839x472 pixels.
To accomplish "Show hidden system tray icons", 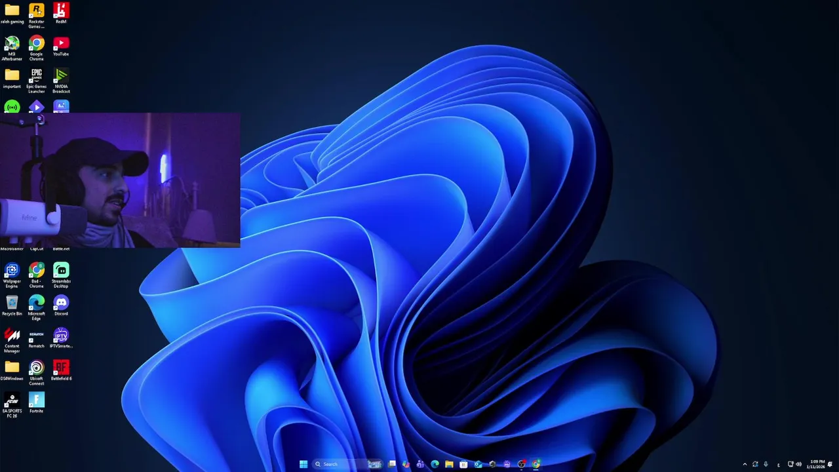I will (745, 464).
